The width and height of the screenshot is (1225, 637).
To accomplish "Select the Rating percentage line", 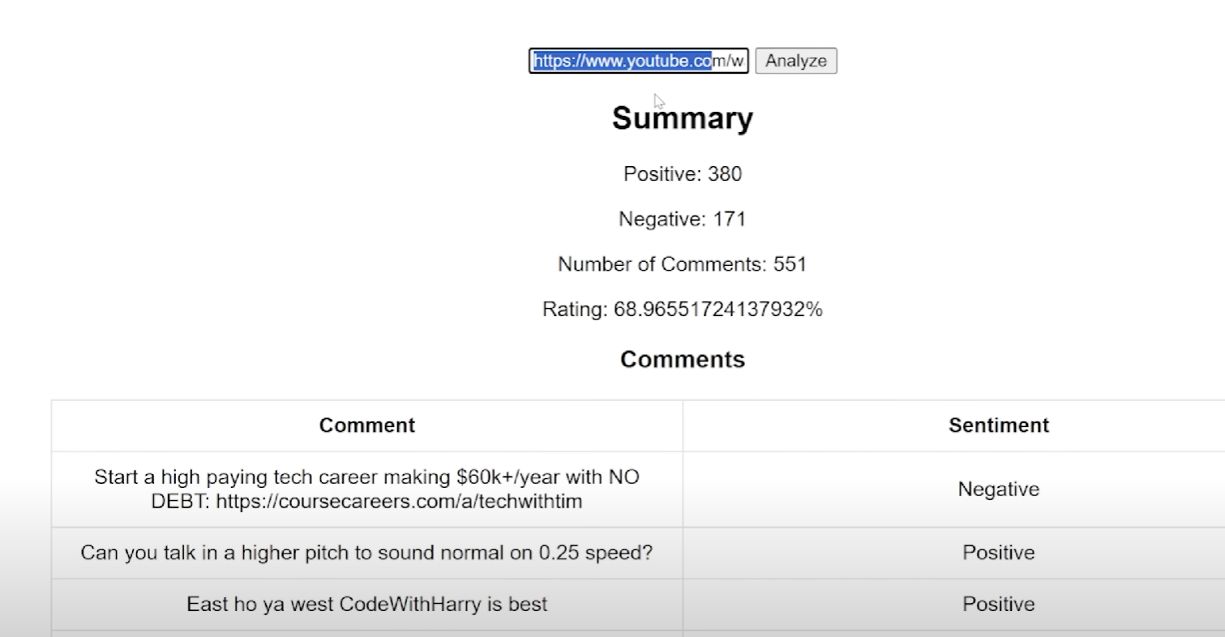I will click(x=683, y=310).
